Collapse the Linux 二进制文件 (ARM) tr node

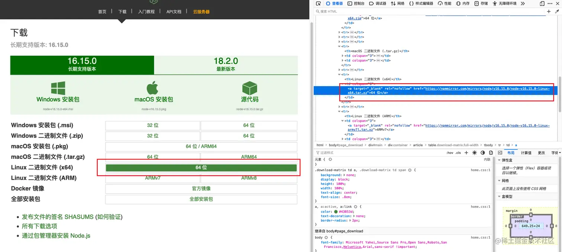pos(339,111)
